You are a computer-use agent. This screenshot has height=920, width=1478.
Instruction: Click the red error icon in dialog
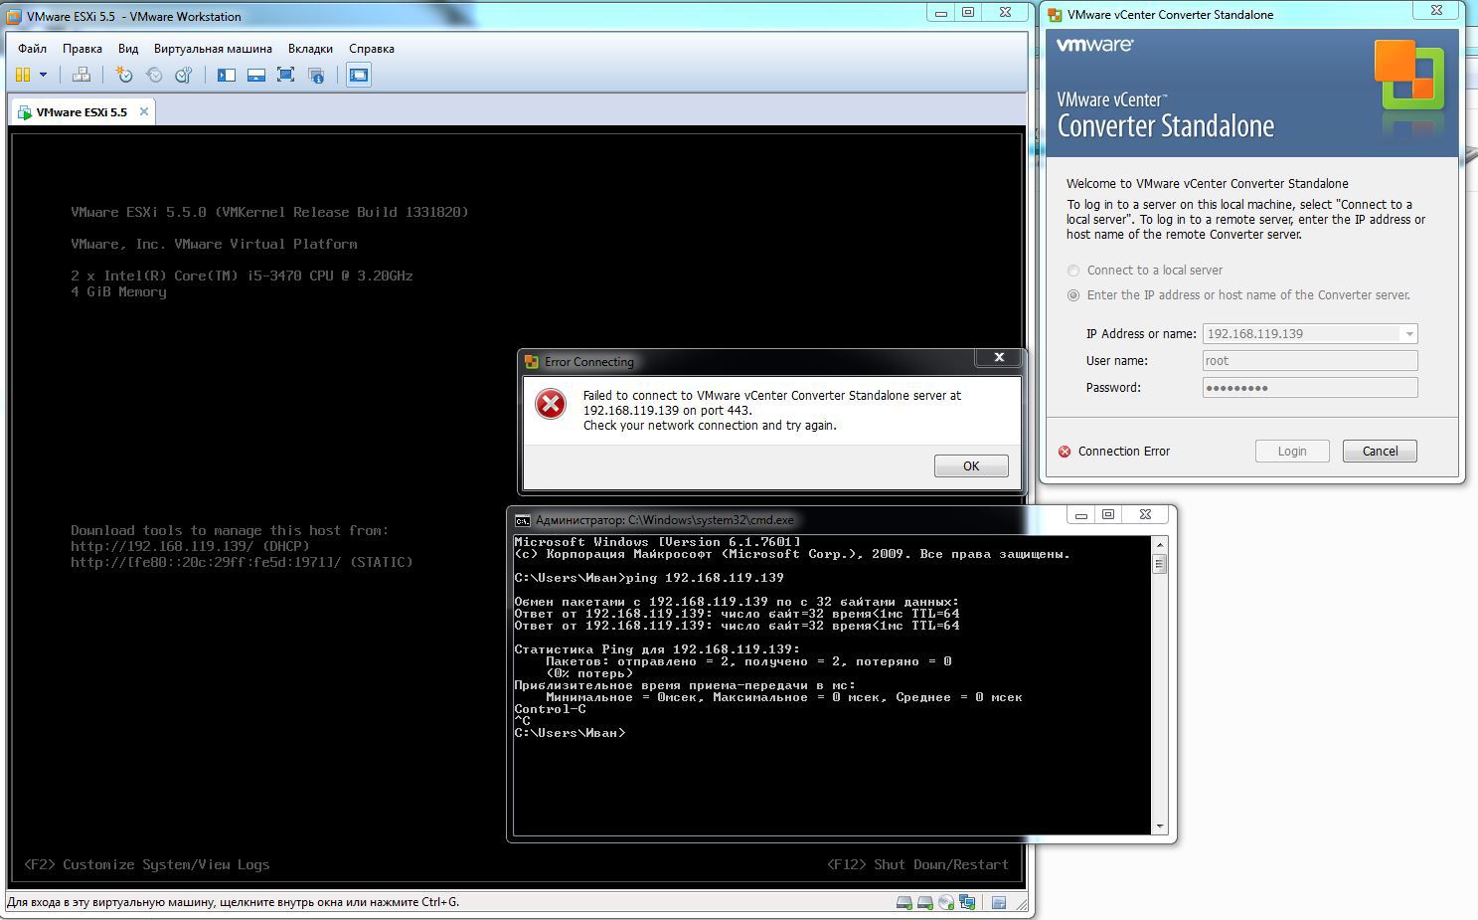[551, 404]
